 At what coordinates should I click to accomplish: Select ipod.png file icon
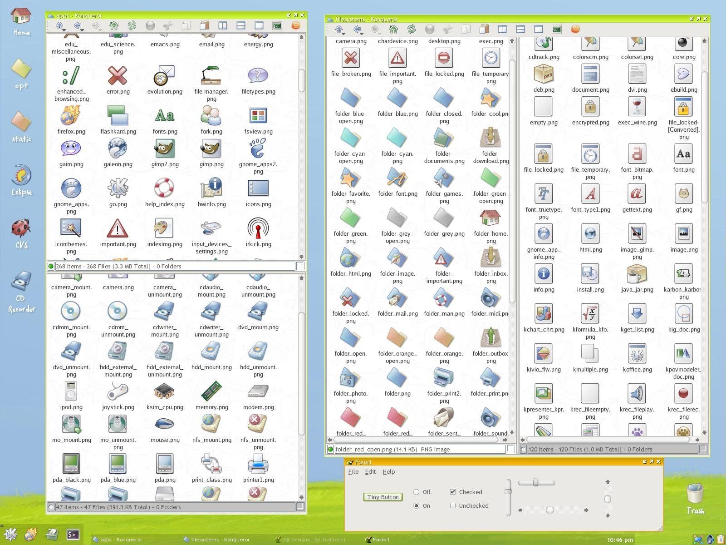tap(71, 391)
